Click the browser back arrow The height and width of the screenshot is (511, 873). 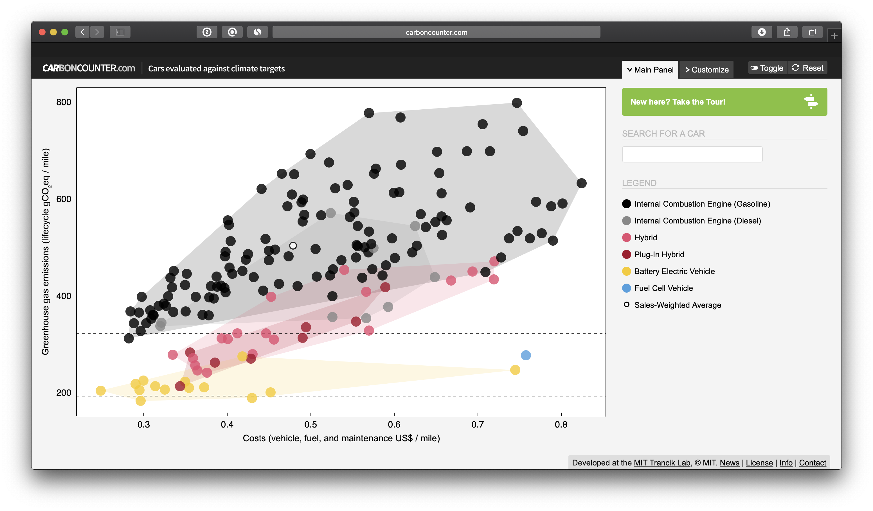(x=82, y=32)
